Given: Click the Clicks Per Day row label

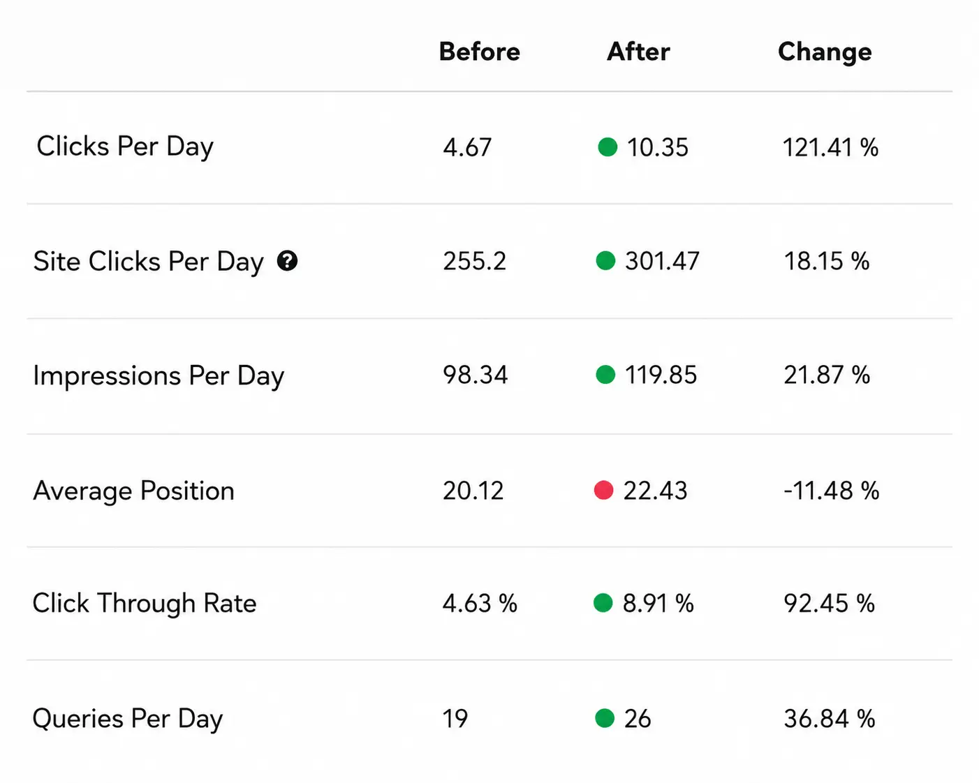Looking at the screenshot, I should [125, 147].
